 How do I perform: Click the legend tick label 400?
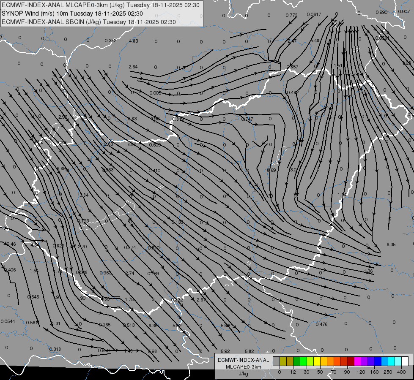[x=401, y=372]
